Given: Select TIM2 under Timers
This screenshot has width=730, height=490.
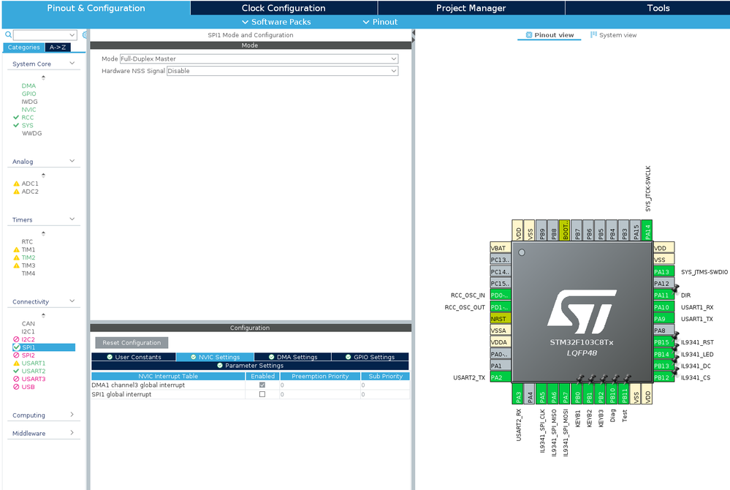Looking at the screenshot, I should click(28, 257).
